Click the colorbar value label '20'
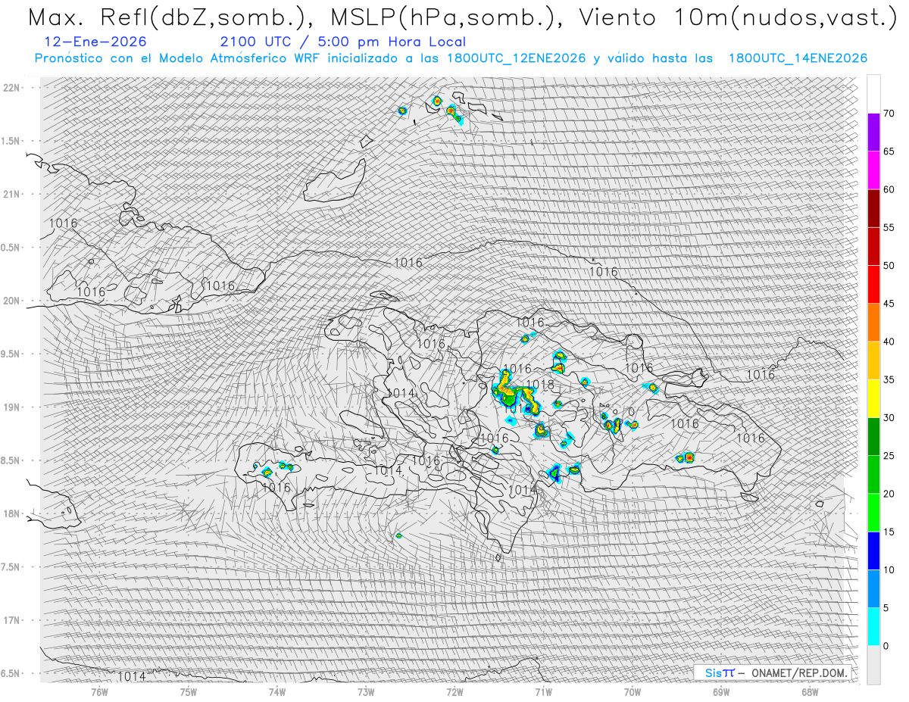This screenshot has width=909, height=702. [889, 494]
